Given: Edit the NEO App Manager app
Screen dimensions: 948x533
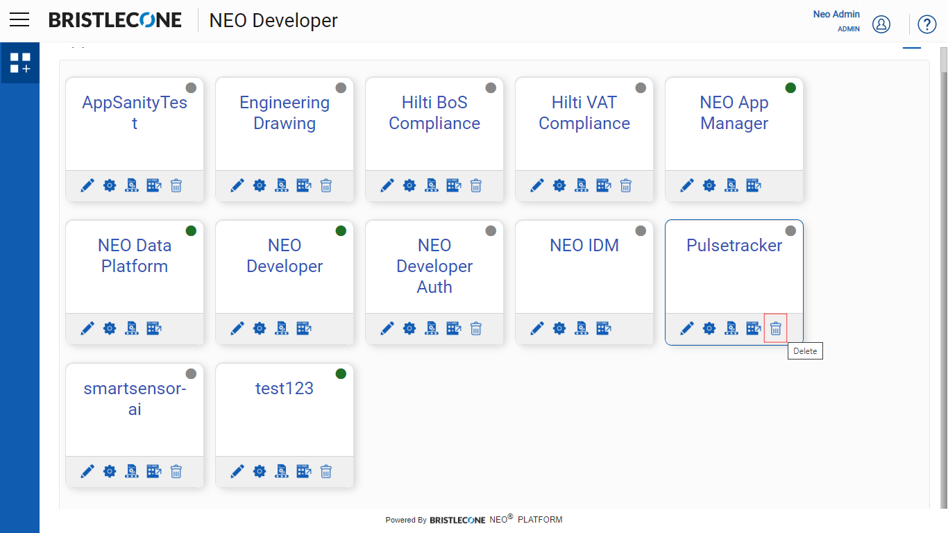Looking at the screenshot, I should (x=687, y=185).
